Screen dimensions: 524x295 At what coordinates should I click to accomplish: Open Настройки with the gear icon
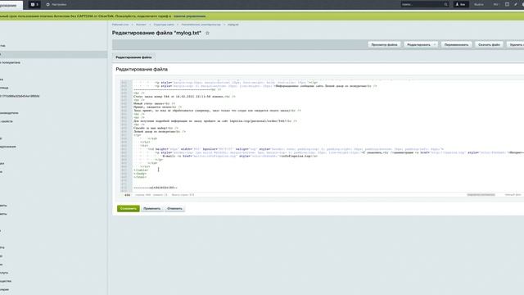coord(56,5)
